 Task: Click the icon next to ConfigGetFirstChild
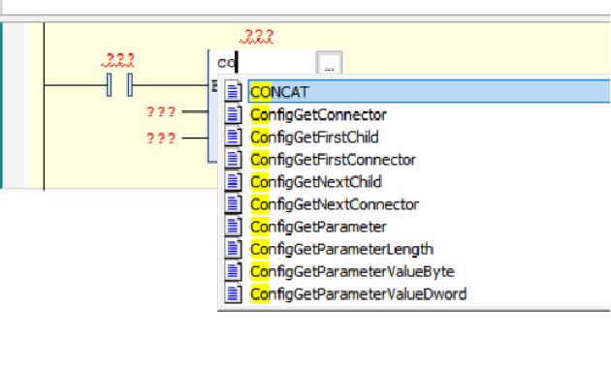click(233, 137)
